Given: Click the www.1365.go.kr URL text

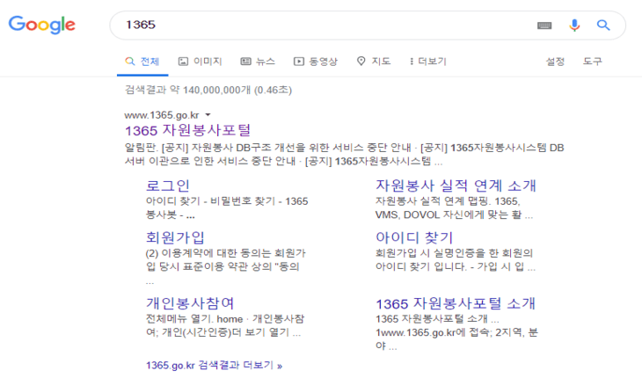Looking at the screenshot, I should (162, 115).
